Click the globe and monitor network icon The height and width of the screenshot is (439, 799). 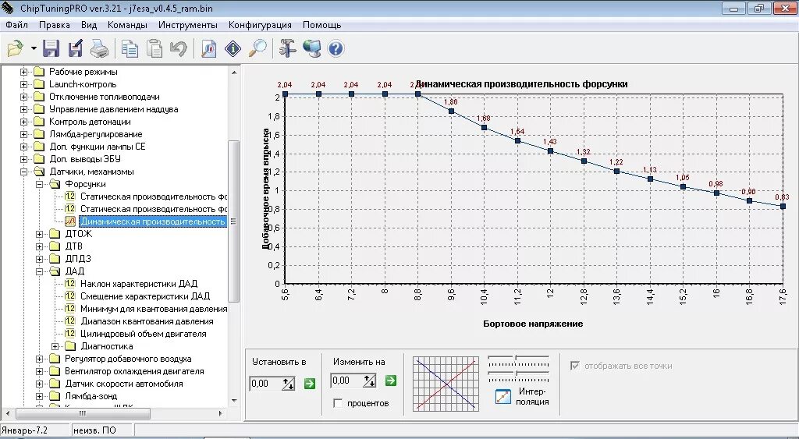tap(311, 49)
